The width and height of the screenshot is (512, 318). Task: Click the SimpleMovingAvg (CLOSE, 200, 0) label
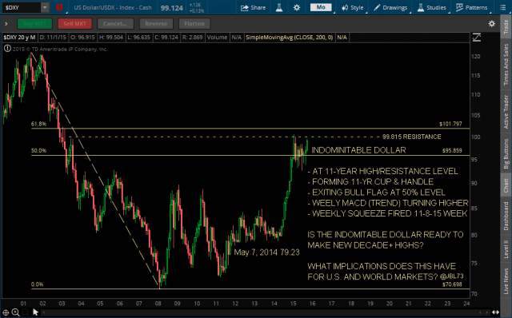[290, 38]
